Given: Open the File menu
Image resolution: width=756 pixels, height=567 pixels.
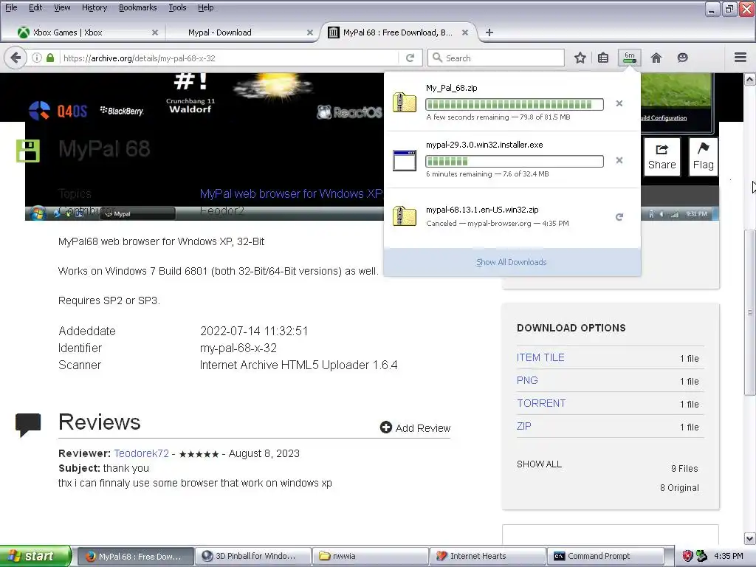Looking at the screenshot, I should pos(11,7).
